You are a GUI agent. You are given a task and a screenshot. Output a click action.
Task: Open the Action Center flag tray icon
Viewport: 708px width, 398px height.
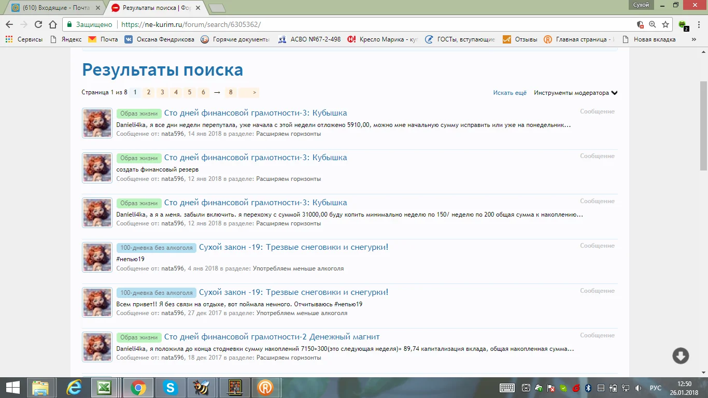click(x=551, y=388)
